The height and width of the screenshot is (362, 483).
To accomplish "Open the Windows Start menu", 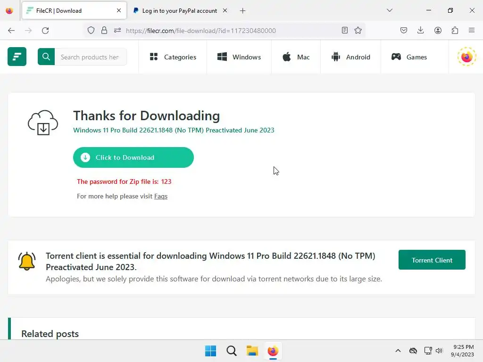I will [x=211, y=351].
